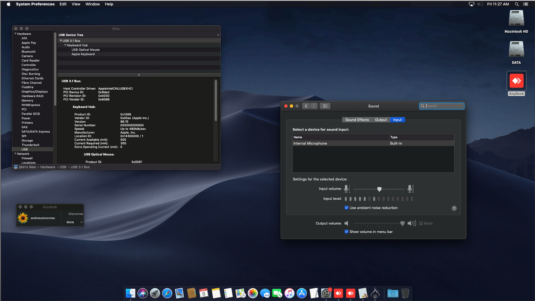Click sunflower avatar in Anydesk window
This screenshot has height=301, width=535.
pyautogui.click(x=23, y=218)
